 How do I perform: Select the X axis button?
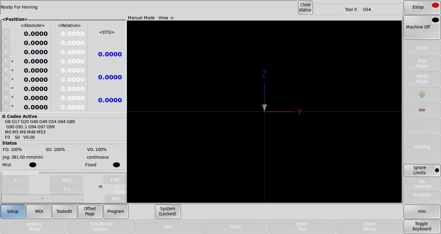(x=6, y=33)
